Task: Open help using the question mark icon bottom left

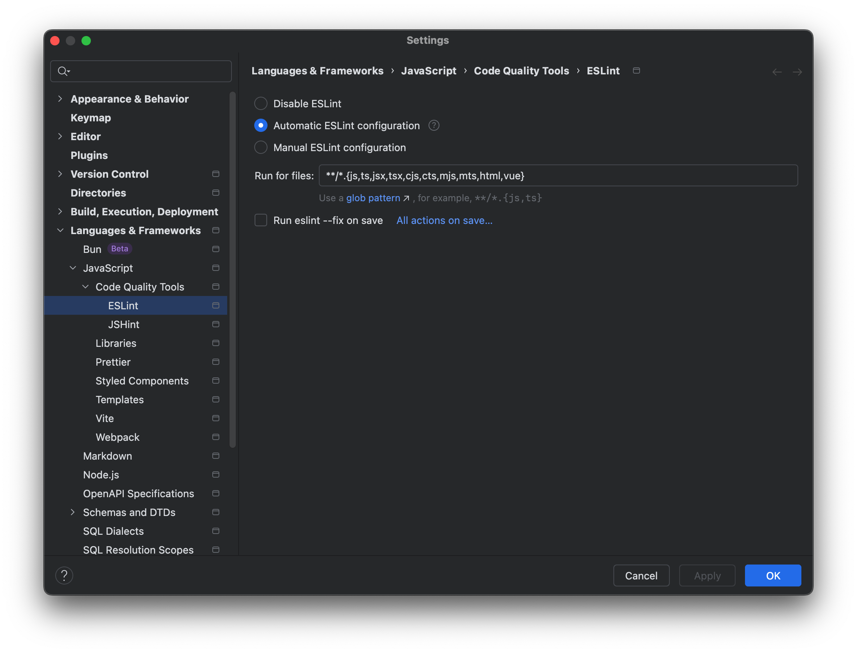Action: pos(65,575)
